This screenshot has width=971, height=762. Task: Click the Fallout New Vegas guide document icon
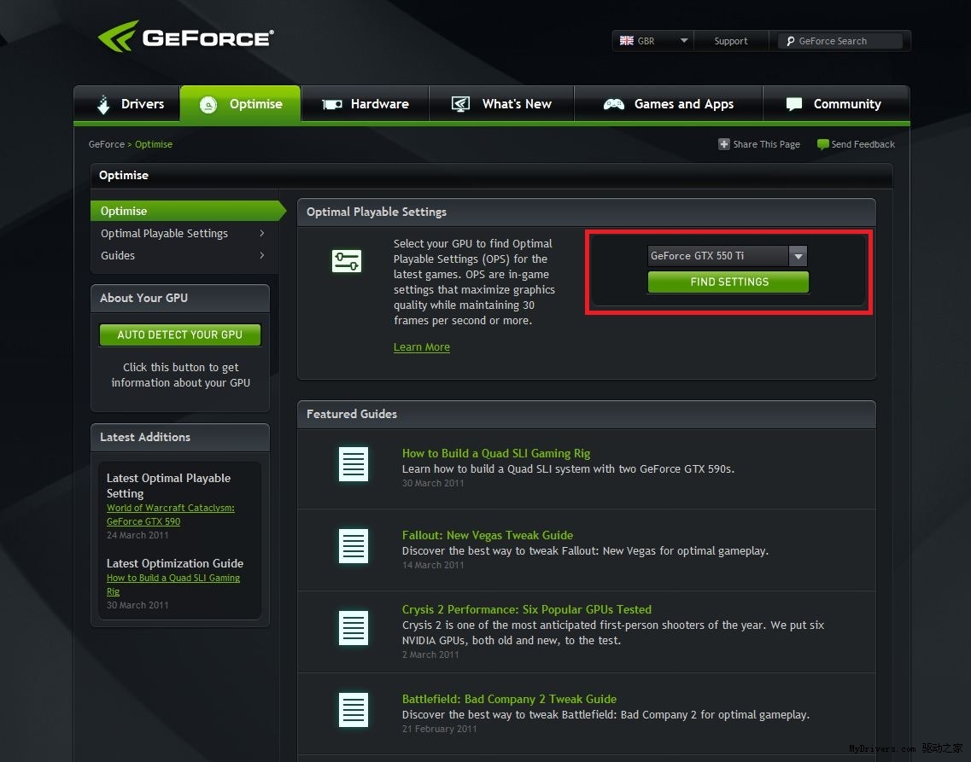pyautogui.click(x=353, y=546)
